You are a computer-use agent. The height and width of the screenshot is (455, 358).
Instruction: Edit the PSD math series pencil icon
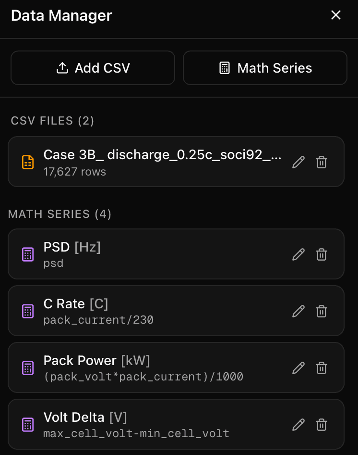298,254
